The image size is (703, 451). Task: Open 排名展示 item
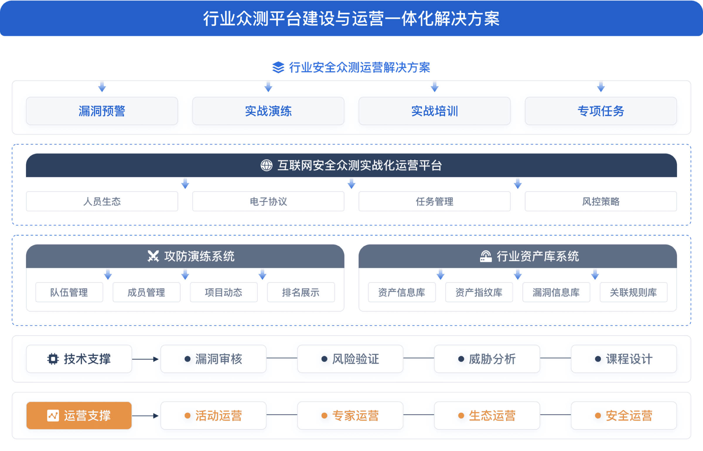pos(301,292)
